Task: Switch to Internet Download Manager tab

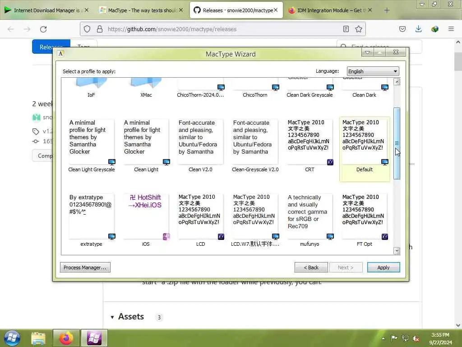Action: (x=46, y=10)
